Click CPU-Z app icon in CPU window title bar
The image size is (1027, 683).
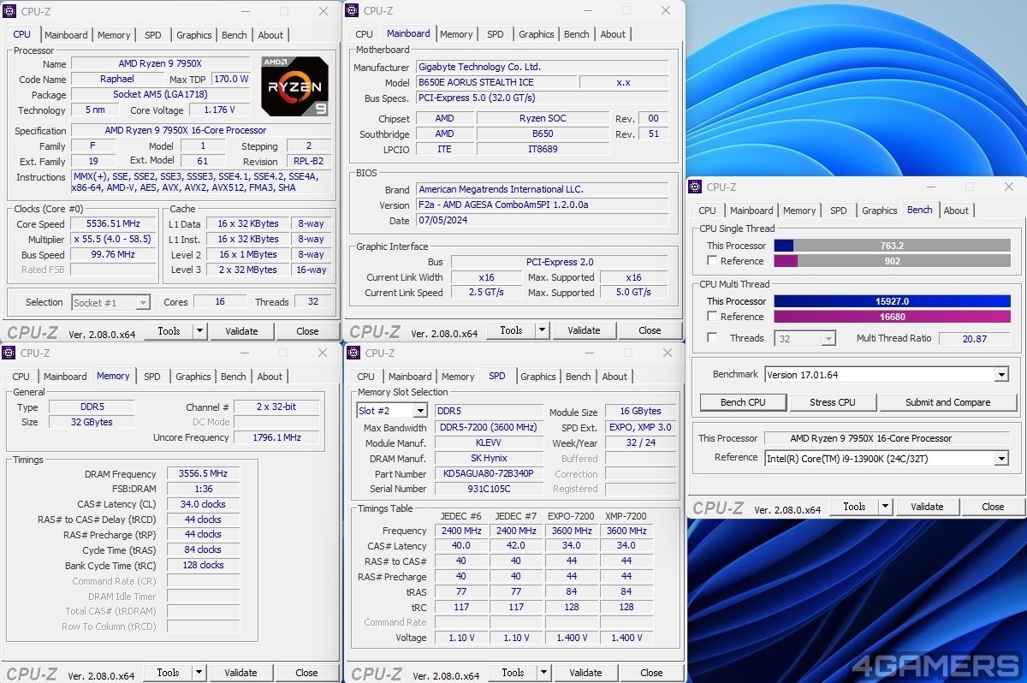(10, 11)
